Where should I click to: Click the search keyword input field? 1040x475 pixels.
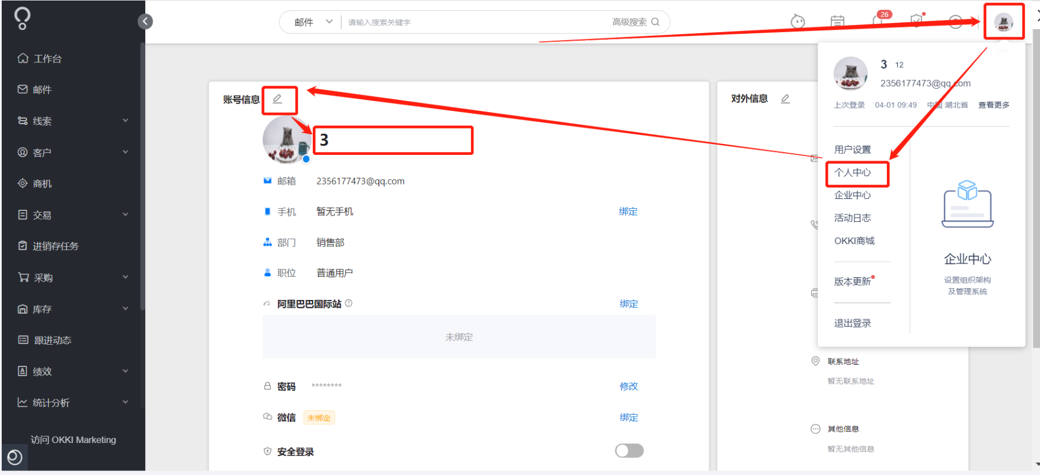[475, 22]
